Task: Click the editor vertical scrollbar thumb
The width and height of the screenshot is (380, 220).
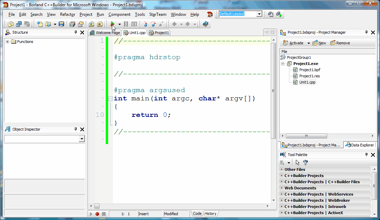Action: [273, 91]
